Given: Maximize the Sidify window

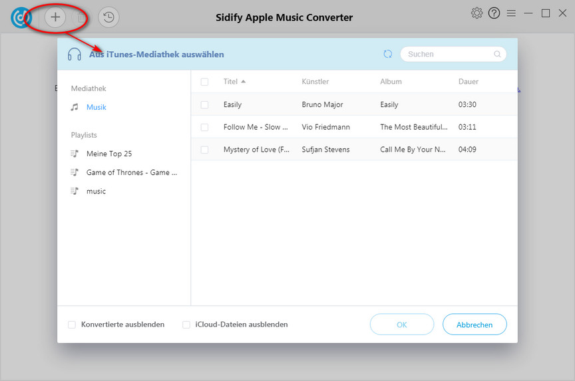Looking at the screenshot, I should coord(546,13).
